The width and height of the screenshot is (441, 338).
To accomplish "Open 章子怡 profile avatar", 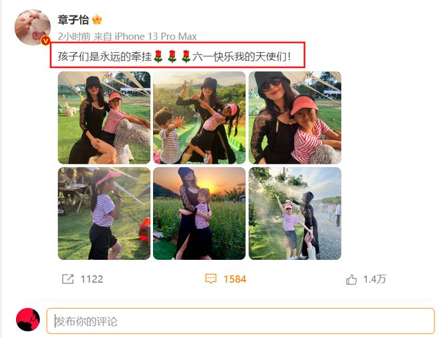I will pyautogui.click(x=32, y=27).
